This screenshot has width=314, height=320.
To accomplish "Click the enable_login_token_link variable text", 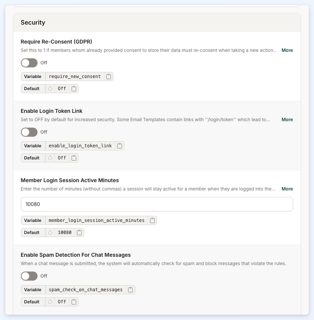I will tap(80, 146).
